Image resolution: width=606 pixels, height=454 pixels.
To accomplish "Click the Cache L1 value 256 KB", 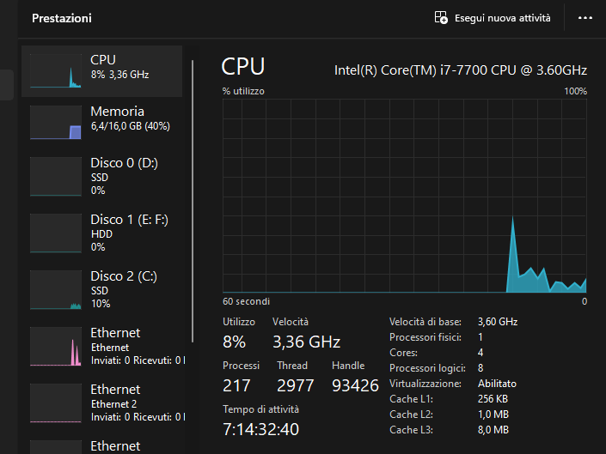I will click(x=493, y=399).
